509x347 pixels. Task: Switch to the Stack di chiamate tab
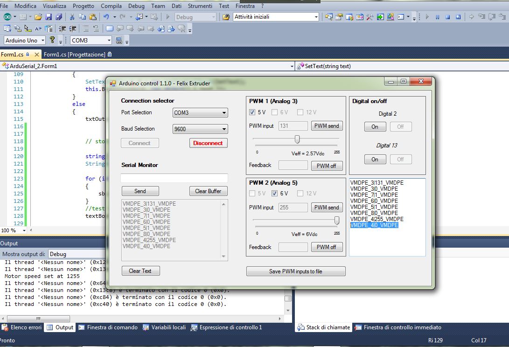point(323,327)
